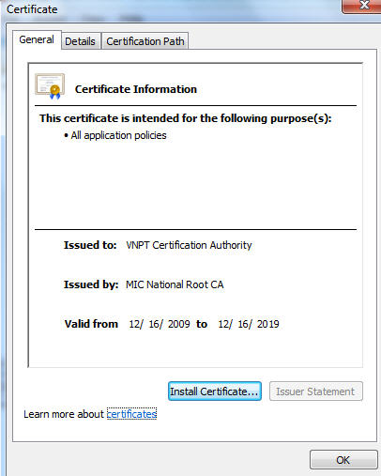Click the All application policies entry
This screenshot has width=381, height=476.
tap(118, 135)
